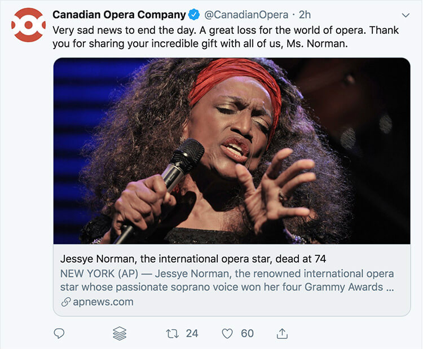
Task: Click the blue verified badge
Action: (x=193, y=14)
